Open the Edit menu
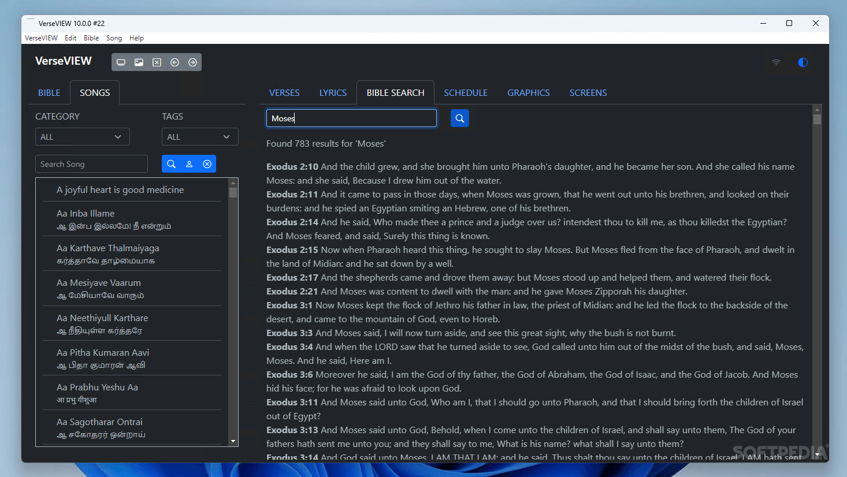The width and height of the screenshot is (847, 477). (70, 38)
